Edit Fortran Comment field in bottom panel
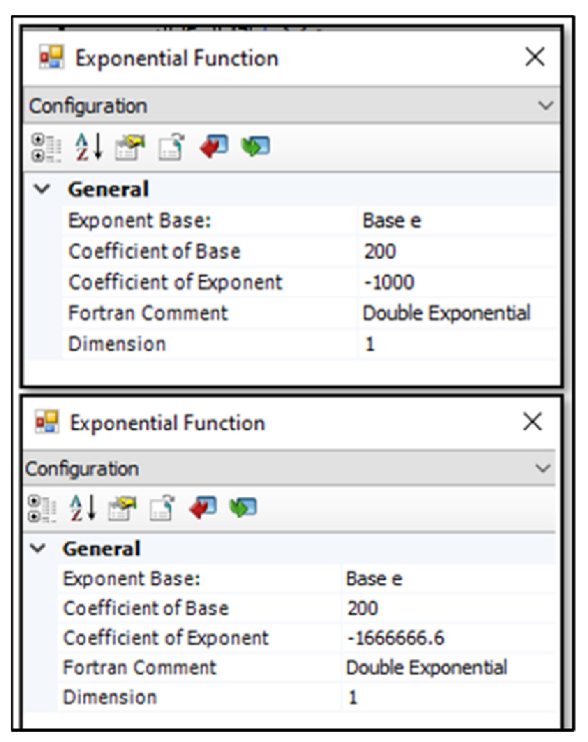The width and height of the screenshot is (588, 742). pyautogui.click(x=426, y=668)
